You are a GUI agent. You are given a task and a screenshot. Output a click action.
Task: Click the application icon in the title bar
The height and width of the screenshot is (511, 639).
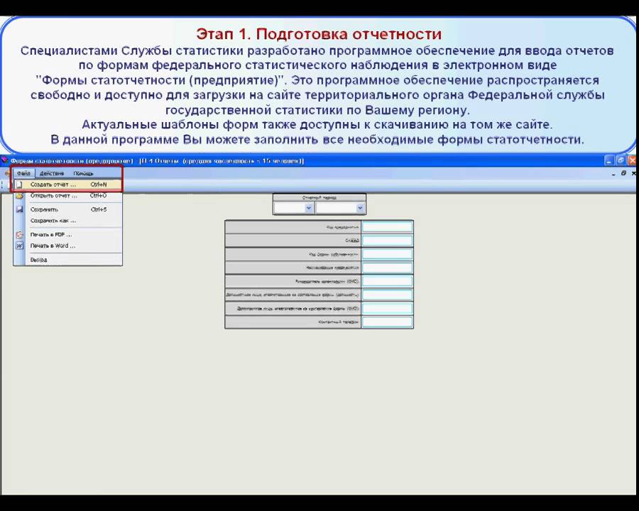[4, 160]
